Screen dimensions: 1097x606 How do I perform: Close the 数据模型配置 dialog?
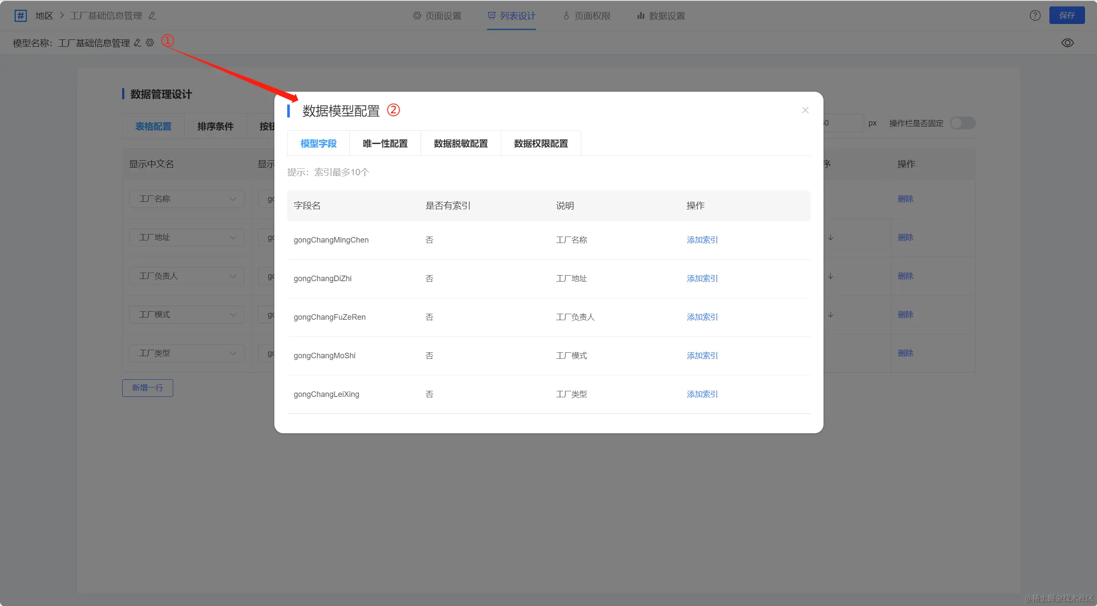pyautogui.click(x=805, y=110)
